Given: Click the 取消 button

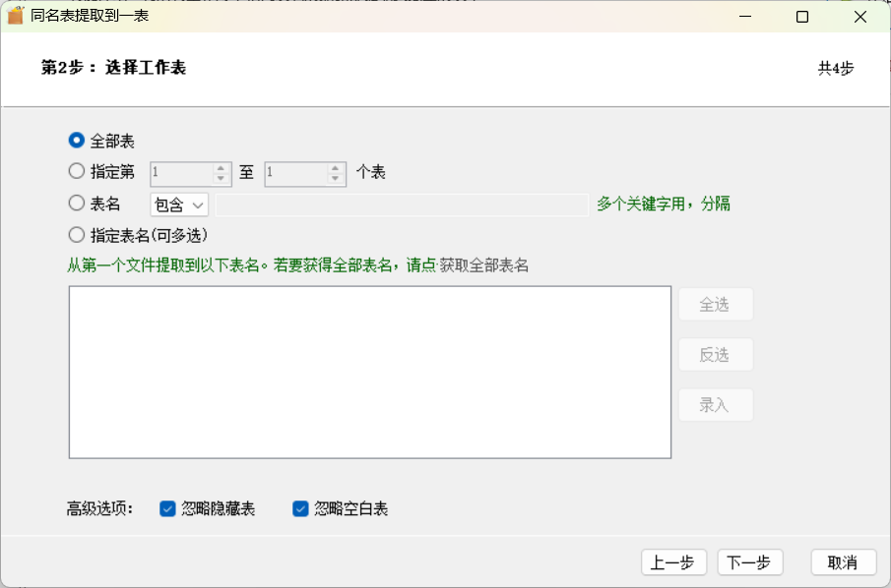Looking at the screenshot, I should [844, 562].
